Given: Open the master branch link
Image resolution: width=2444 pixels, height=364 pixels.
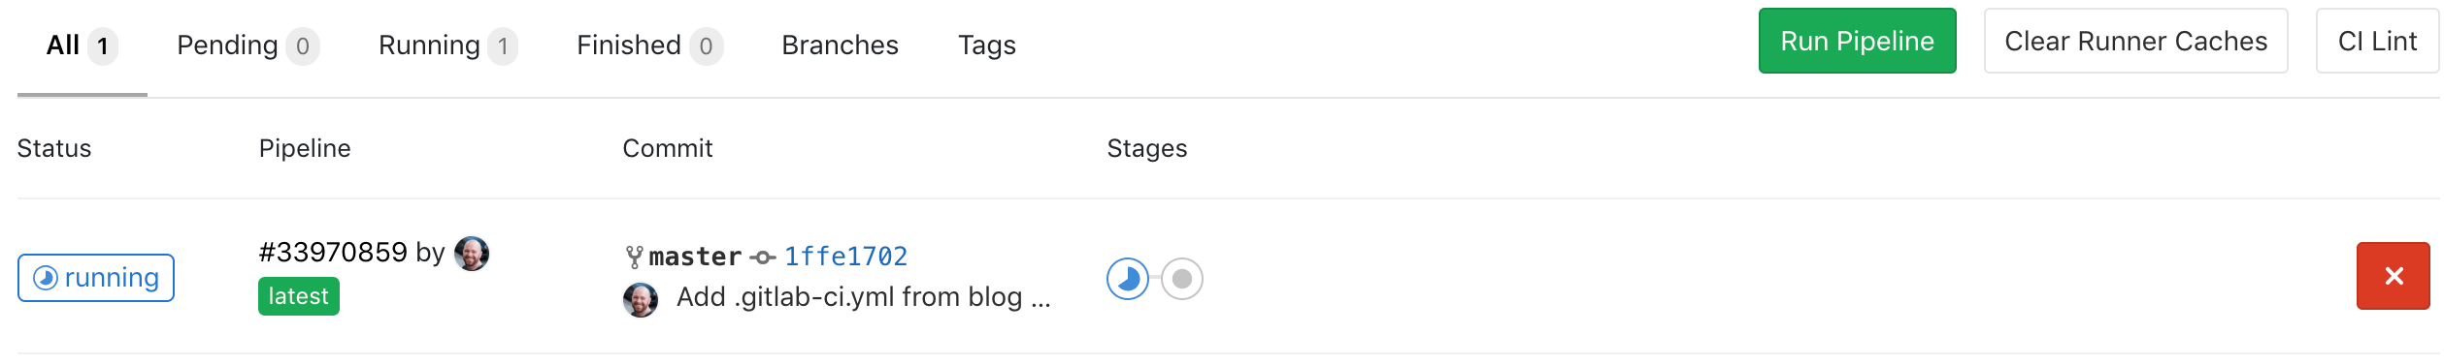Looking at the screenshot, I should [695, 257].
